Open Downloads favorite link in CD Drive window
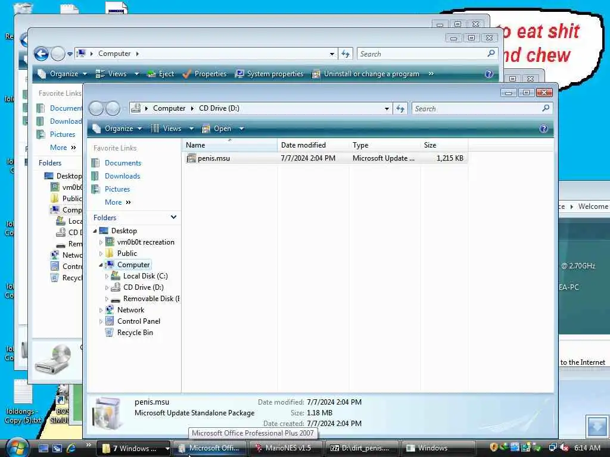The height and width of the screenshot is (457, 610). tap(122, 176)
